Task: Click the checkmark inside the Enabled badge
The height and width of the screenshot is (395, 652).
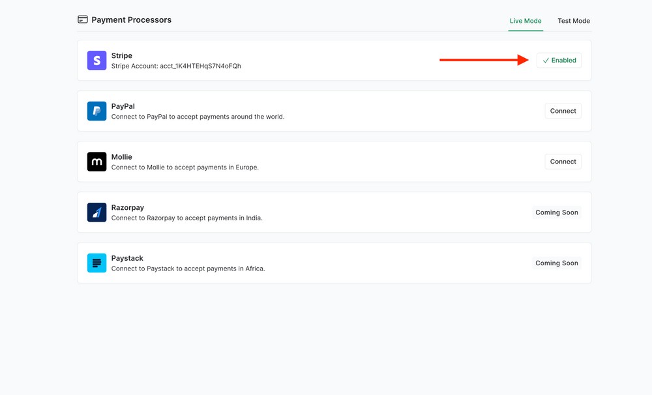Action: [x=546, y=60]
